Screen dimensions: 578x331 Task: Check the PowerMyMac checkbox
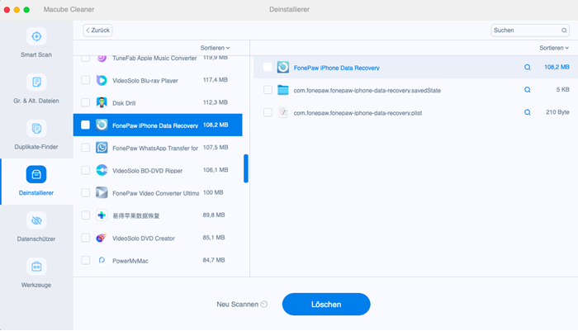[x=86, y=260]
